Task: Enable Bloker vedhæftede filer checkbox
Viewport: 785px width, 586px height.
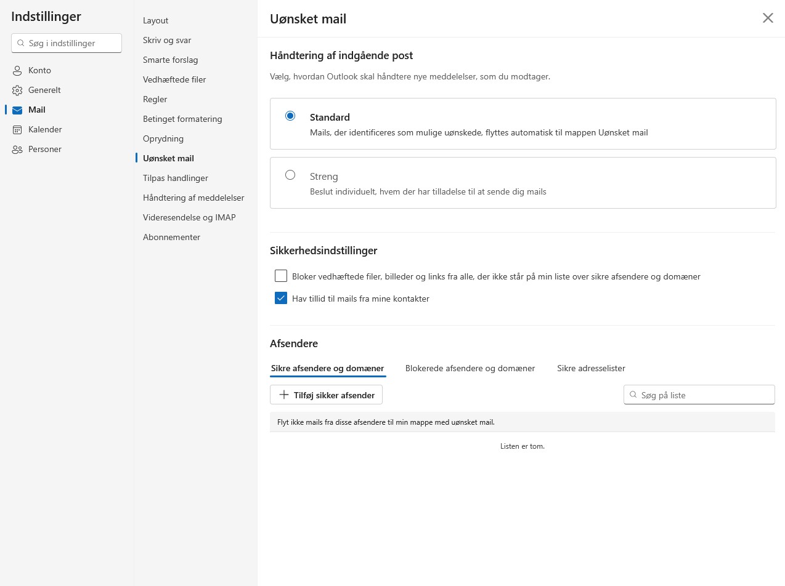Action: pos(281,276)
